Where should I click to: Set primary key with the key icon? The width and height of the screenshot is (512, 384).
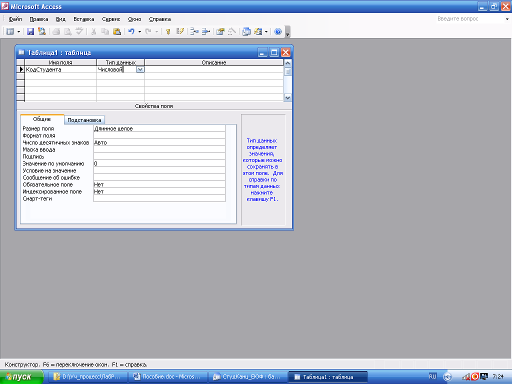(168, 31)
